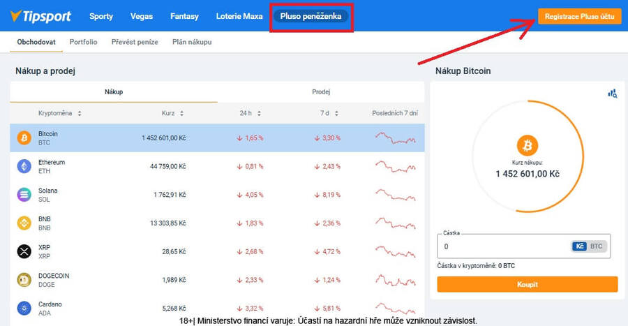Open the Vegas menu item
The height and width of the screenshot is (326, 628).
pyautogui.click(x=142, y=16)
